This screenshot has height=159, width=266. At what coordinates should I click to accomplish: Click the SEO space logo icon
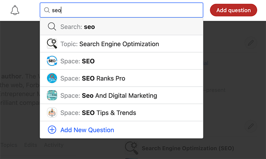click(52, 61)
